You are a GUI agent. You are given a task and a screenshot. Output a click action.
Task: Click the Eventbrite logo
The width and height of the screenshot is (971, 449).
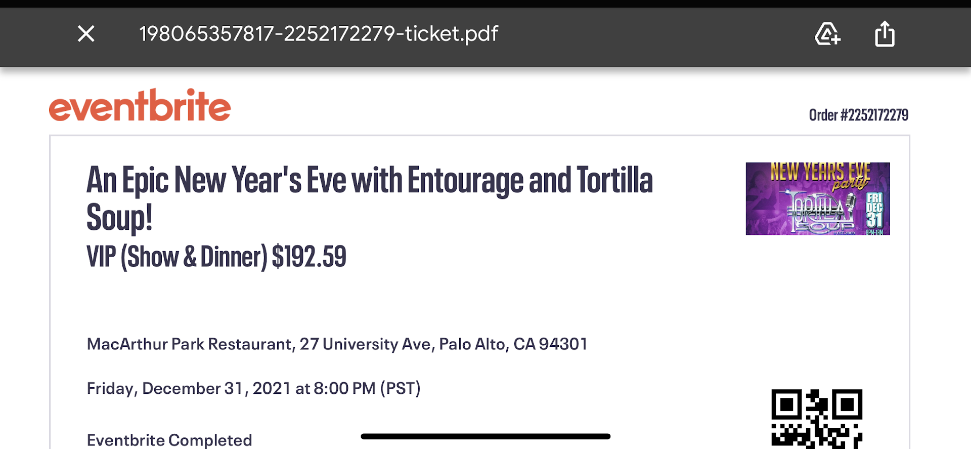tap(140, 105)
